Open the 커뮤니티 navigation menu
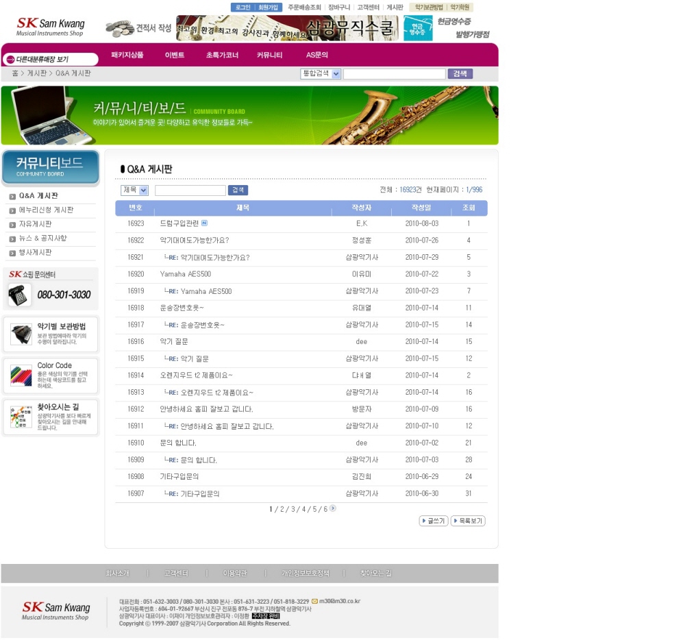685x640 pixels. pos(270,55)
